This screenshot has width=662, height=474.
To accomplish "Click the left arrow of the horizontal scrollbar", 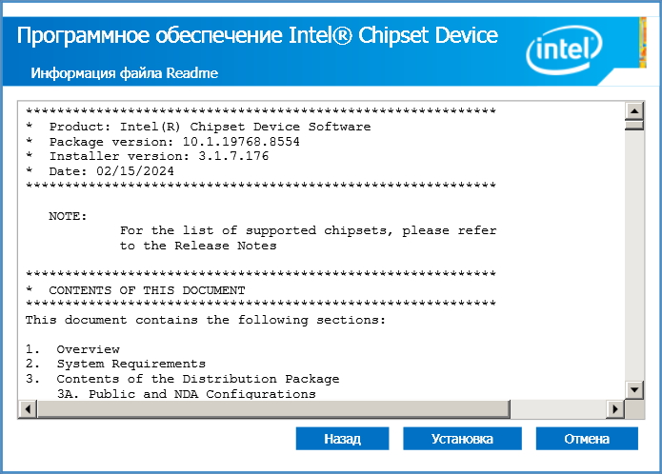I will (28, 409).
